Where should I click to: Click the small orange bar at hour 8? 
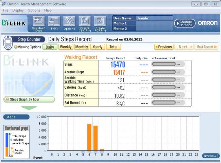(102, 150)
